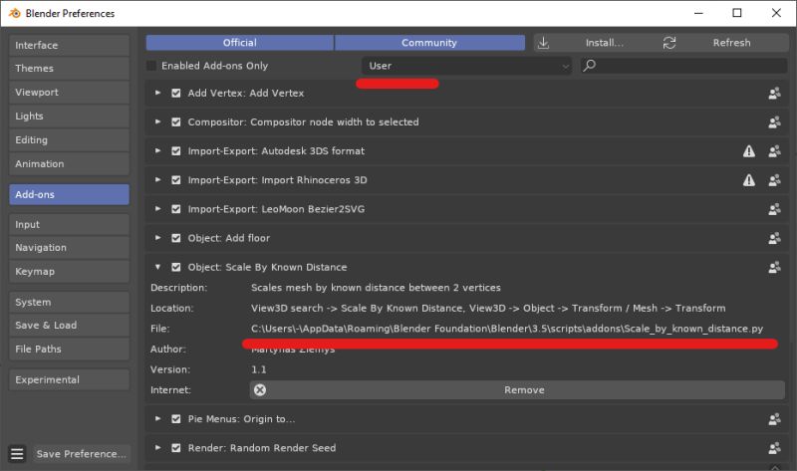Image resolution: width=797 pixels, height=471 pixels.
Task: Select the Add-ons section
Action: coord(69,194)
